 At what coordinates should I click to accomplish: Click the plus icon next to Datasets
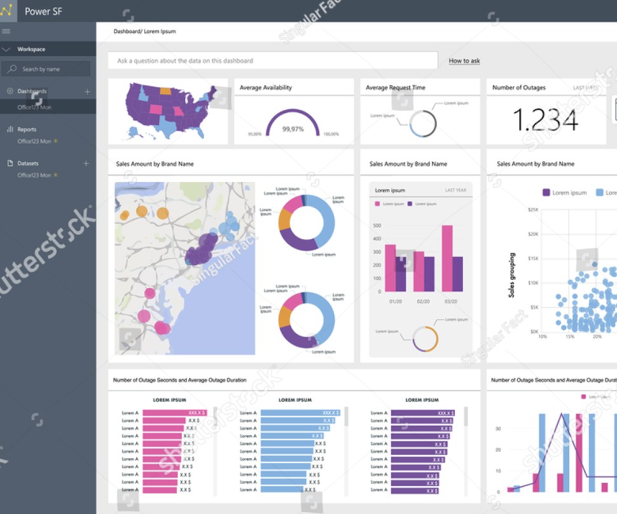click(86, 163)
